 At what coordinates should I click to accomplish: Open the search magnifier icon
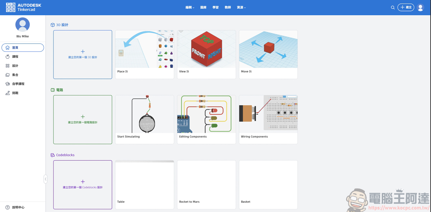393,7
